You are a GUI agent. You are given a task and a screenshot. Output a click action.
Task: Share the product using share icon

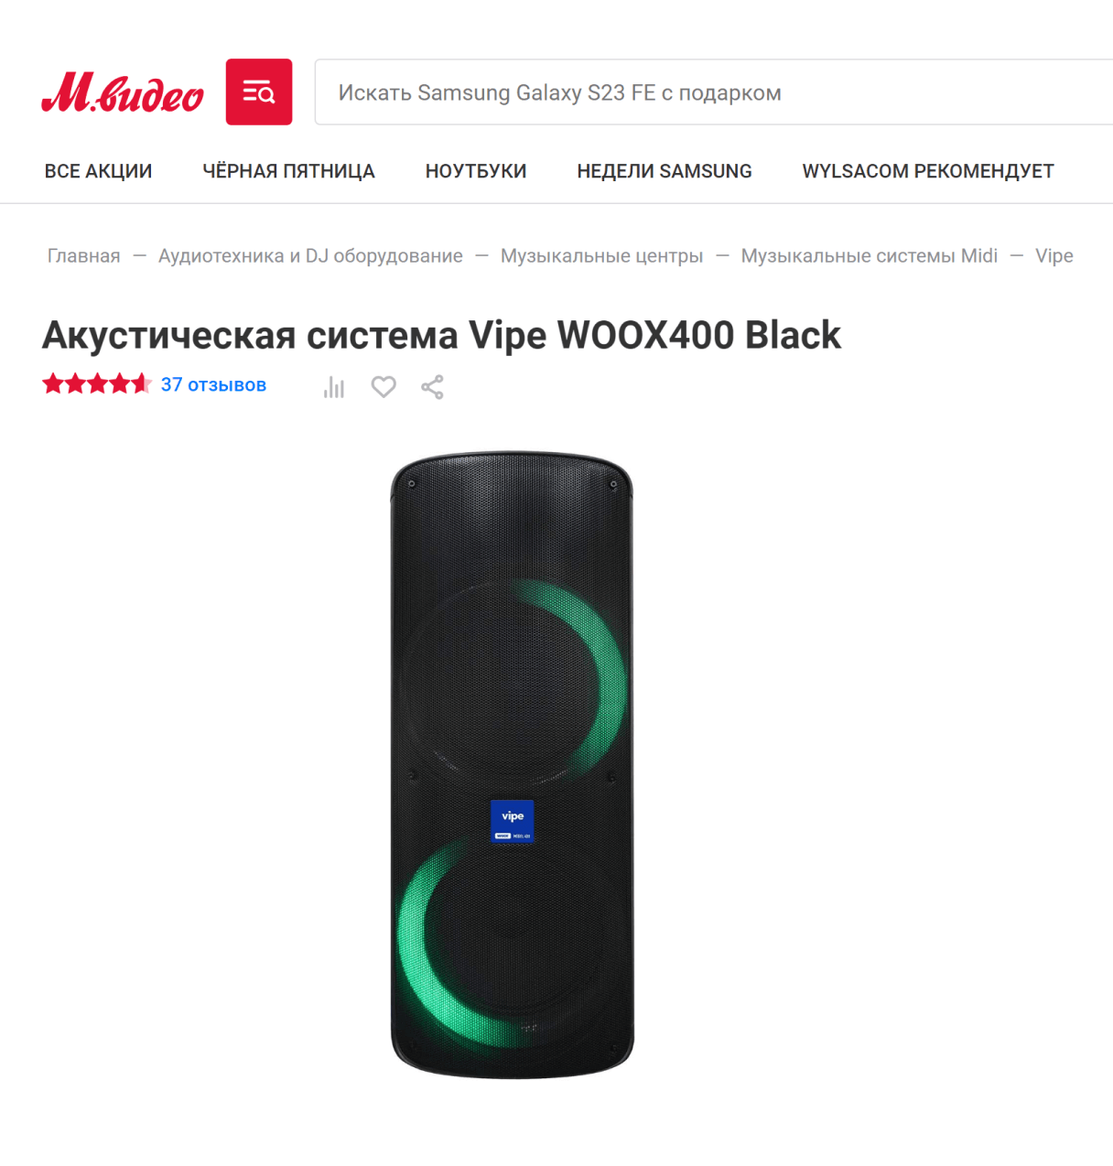pyautogui.click(x=432, y=387)
